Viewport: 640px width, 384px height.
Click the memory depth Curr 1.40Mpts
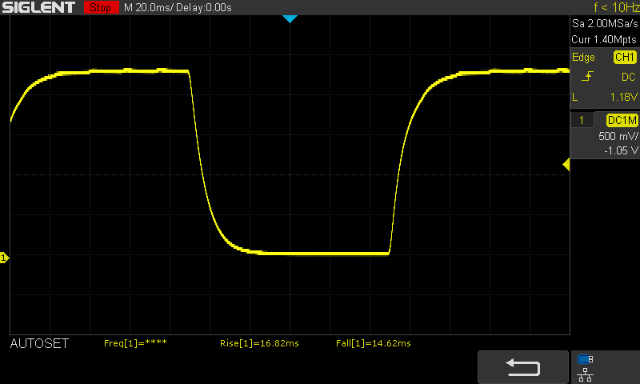pos(604,39)
